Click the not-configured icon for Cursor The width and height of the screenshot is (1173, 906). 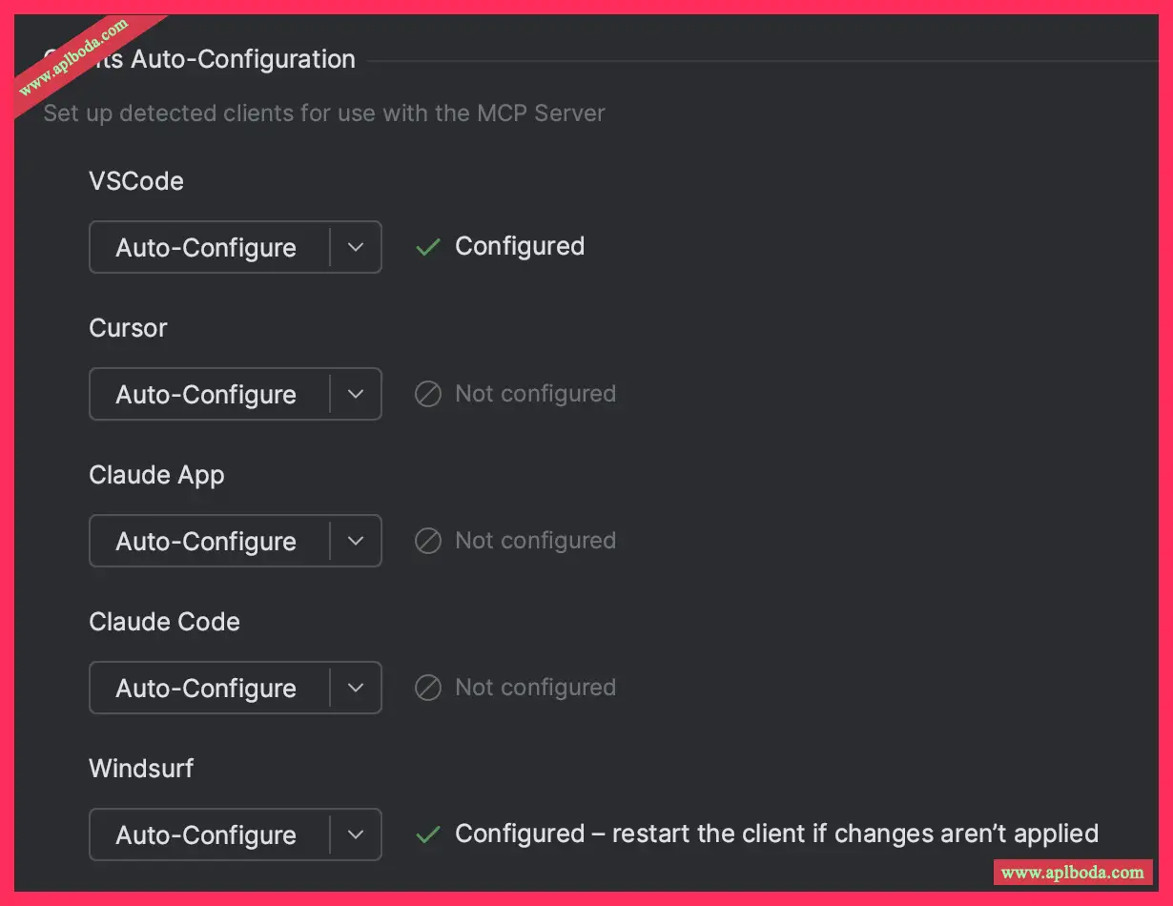pos(428,394)
